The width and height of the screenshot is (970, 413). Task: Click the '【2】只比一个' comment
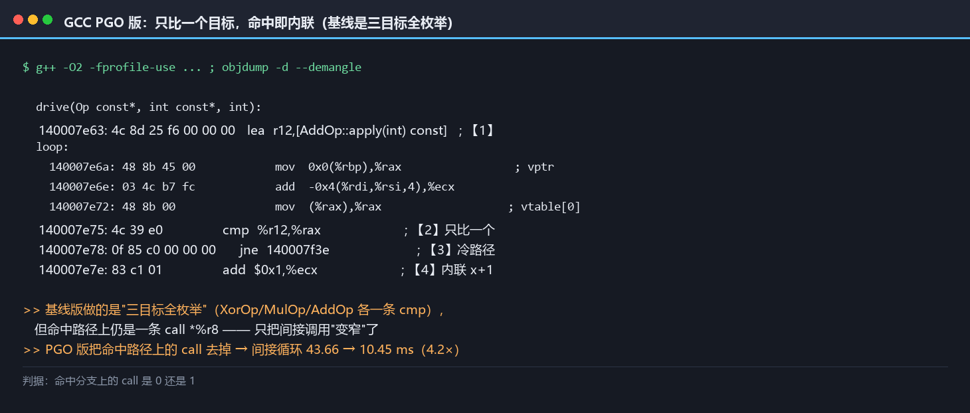coord(449,230)
